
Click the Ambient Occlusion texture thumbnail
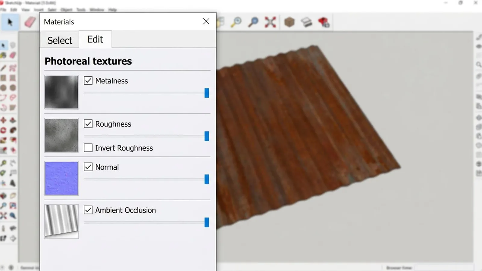(61, 221)
